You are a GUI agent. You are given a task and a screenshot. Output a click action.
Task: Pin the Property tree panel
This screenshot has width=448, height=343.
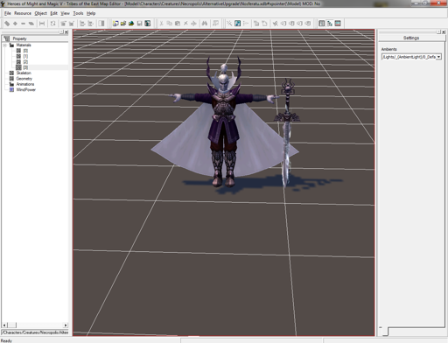(61, 32)
